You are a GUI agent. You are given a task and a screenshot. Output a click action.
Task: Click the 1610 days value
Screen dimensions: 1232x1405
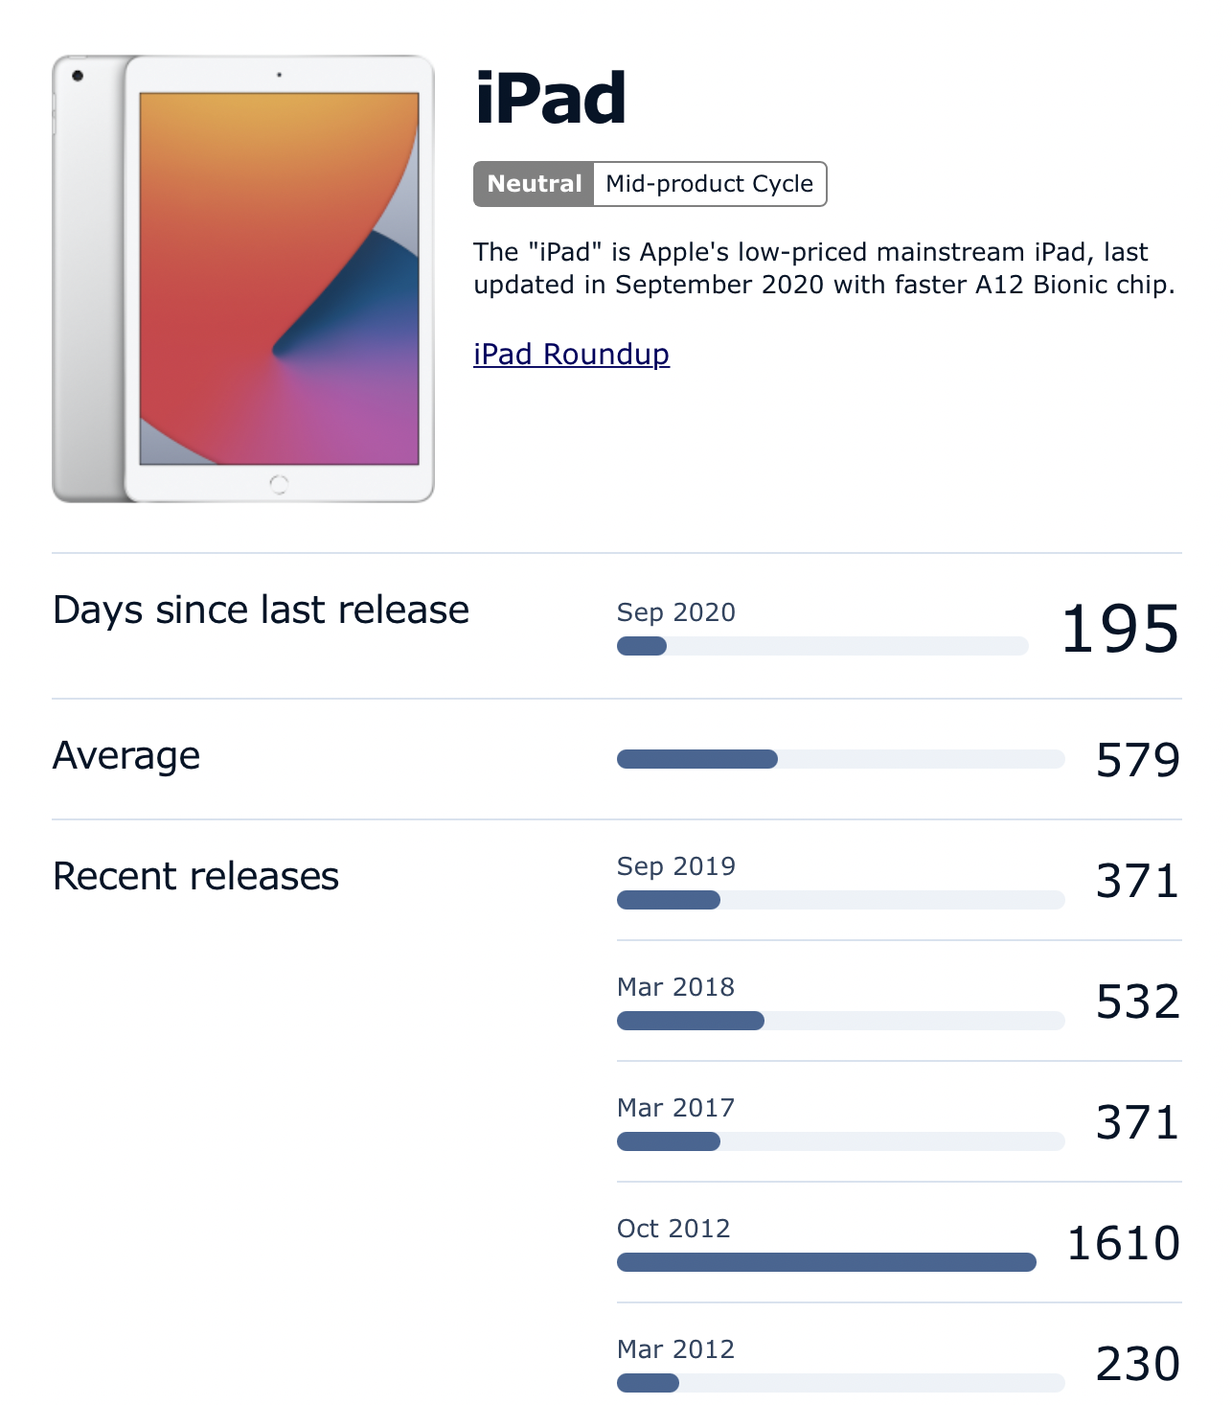(x=1123, y=1243)
